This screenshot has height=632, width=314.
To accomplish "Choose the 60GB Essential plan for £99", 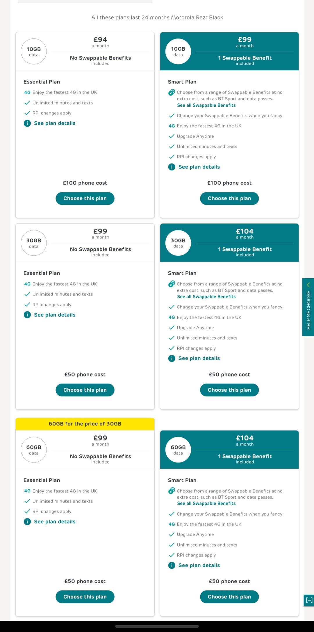I will coord(85,597).
